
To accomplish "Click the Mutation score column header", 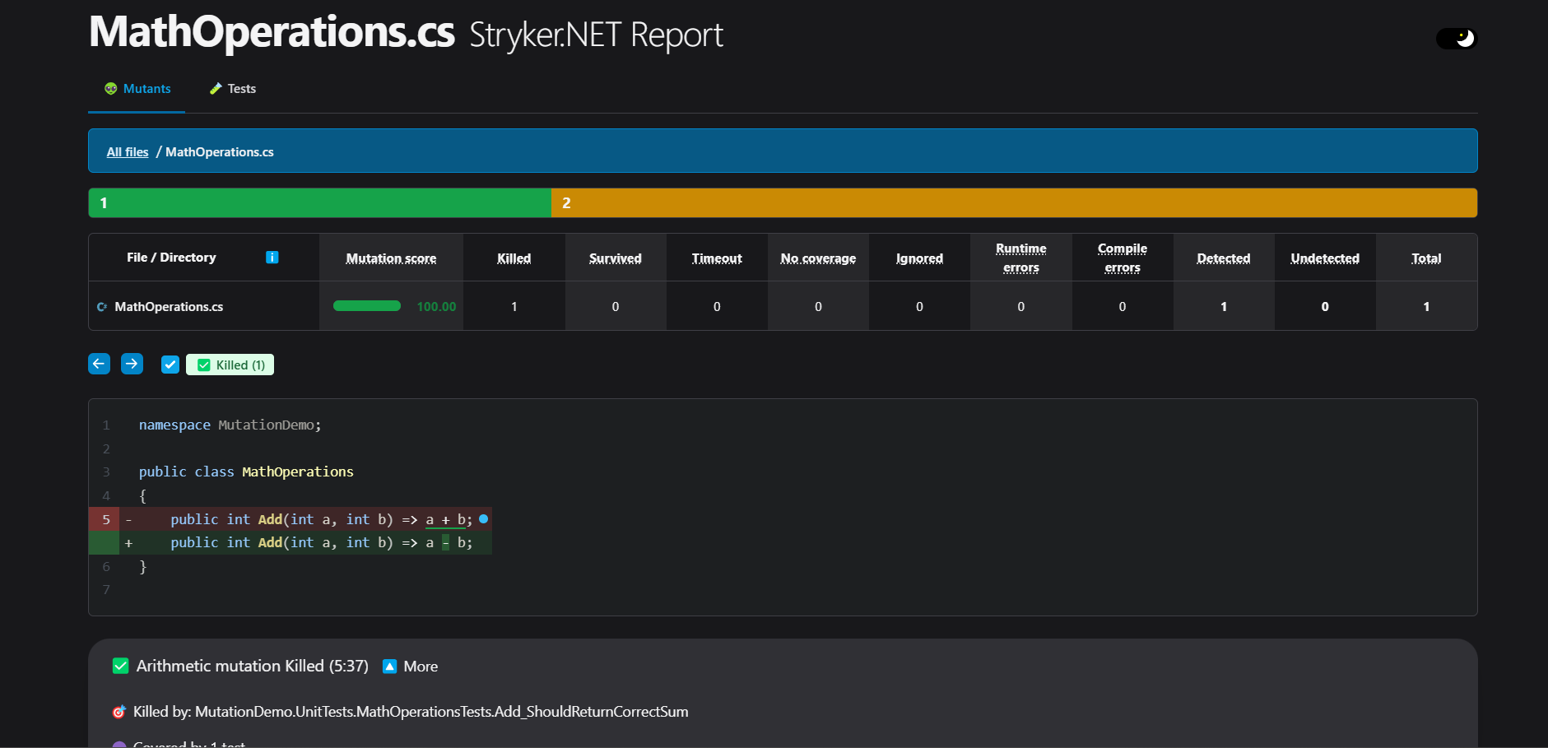I will pos(391,258).
